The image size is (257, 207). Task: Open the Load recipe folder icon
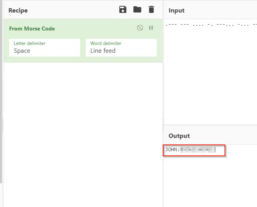pyautogui.click(x=137, y=10)
